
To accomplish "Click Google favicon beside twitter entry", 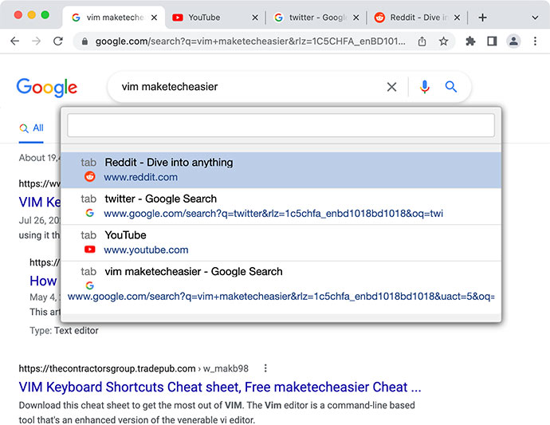I will (90, 213).
